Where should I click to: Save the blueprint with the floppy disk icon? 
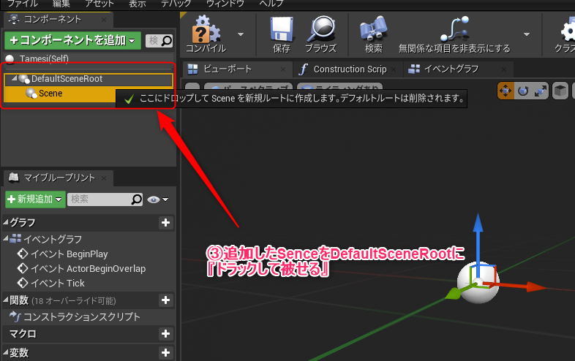click(282, 31)
